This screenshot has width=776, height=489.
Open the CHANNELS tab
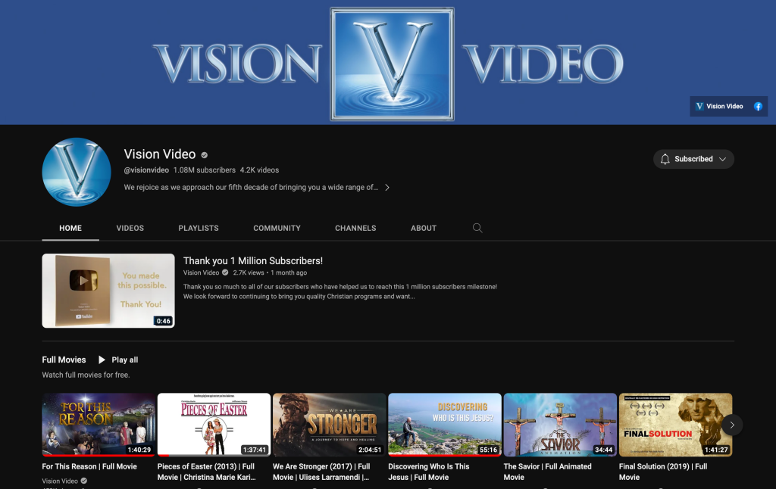(355, 228)
